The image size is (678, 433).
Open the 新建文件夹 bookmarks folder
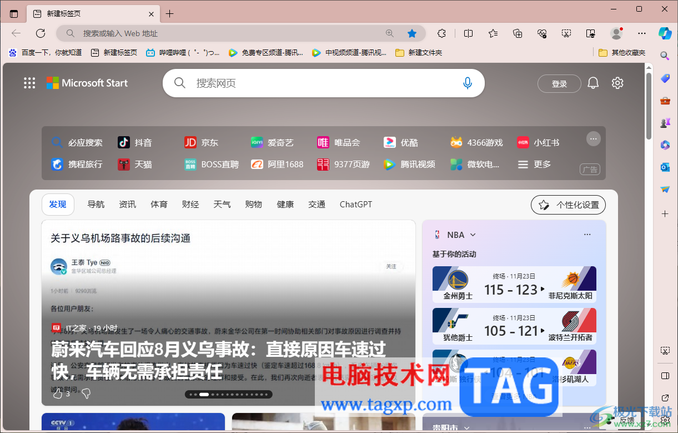tap(419, 52)
